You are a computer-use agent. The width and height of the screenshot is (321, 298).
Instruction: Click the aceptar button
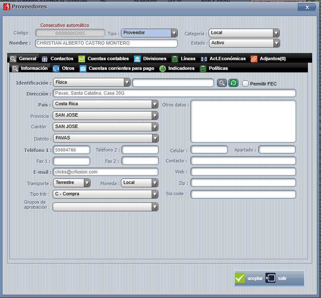(249, 278)
